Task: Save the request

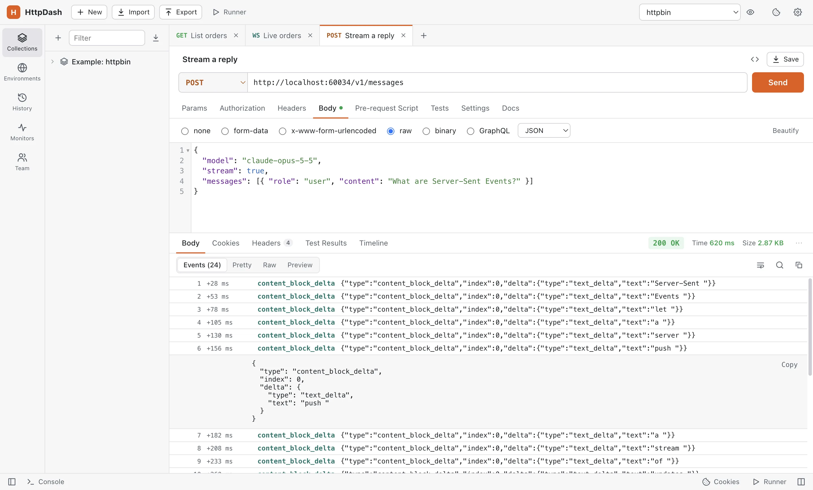Action: [x=785, y=59]
